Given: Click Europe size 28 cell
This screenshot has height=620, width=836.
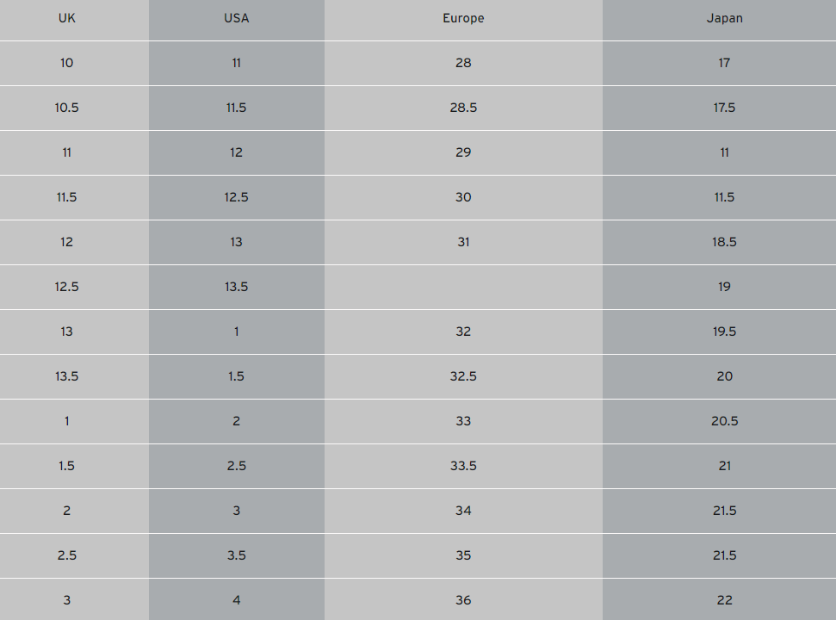Looking at the screenshot, I should 463,63.
